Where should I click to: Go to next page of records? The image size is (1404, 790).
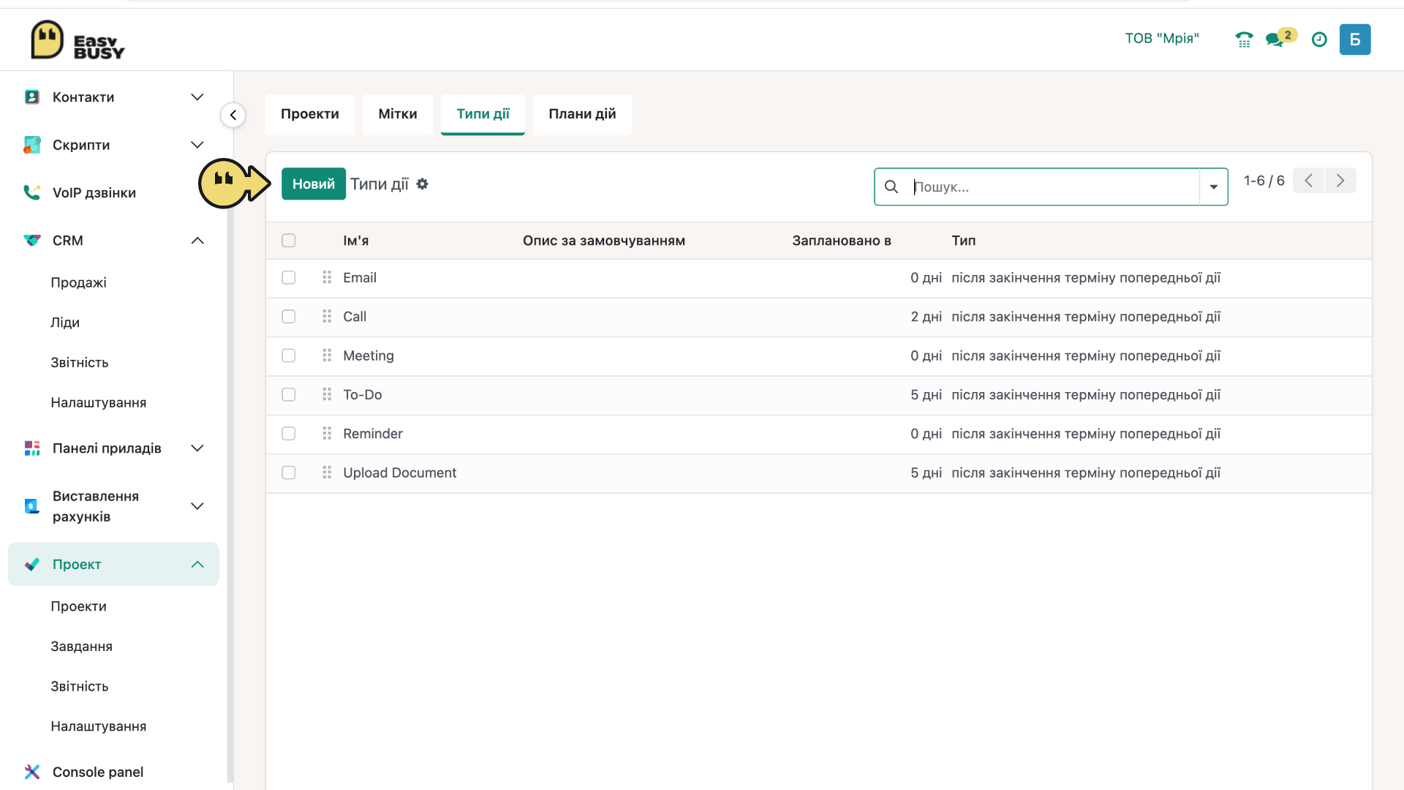pos(1340,181)
